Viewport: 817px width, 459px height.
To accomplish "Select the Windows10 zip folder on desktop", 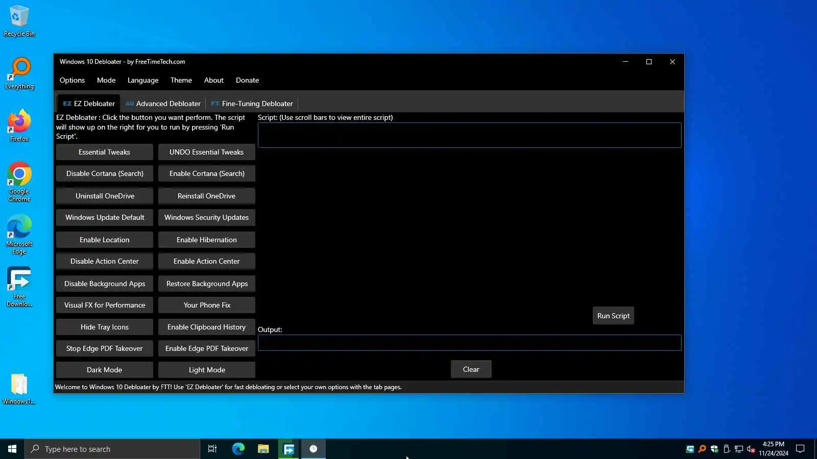I will click(19, 389).
